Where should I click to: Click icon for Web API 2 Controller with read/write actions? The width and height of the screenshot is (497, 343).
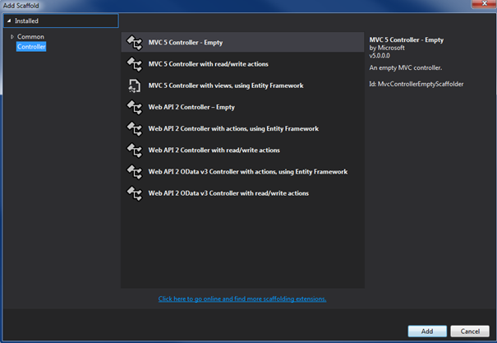(134, 150)
